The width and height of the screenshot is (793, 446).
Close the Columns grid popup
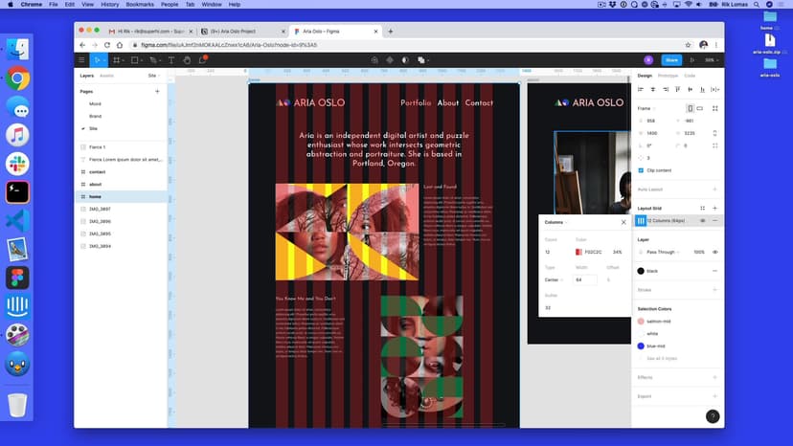click(623, 221)
